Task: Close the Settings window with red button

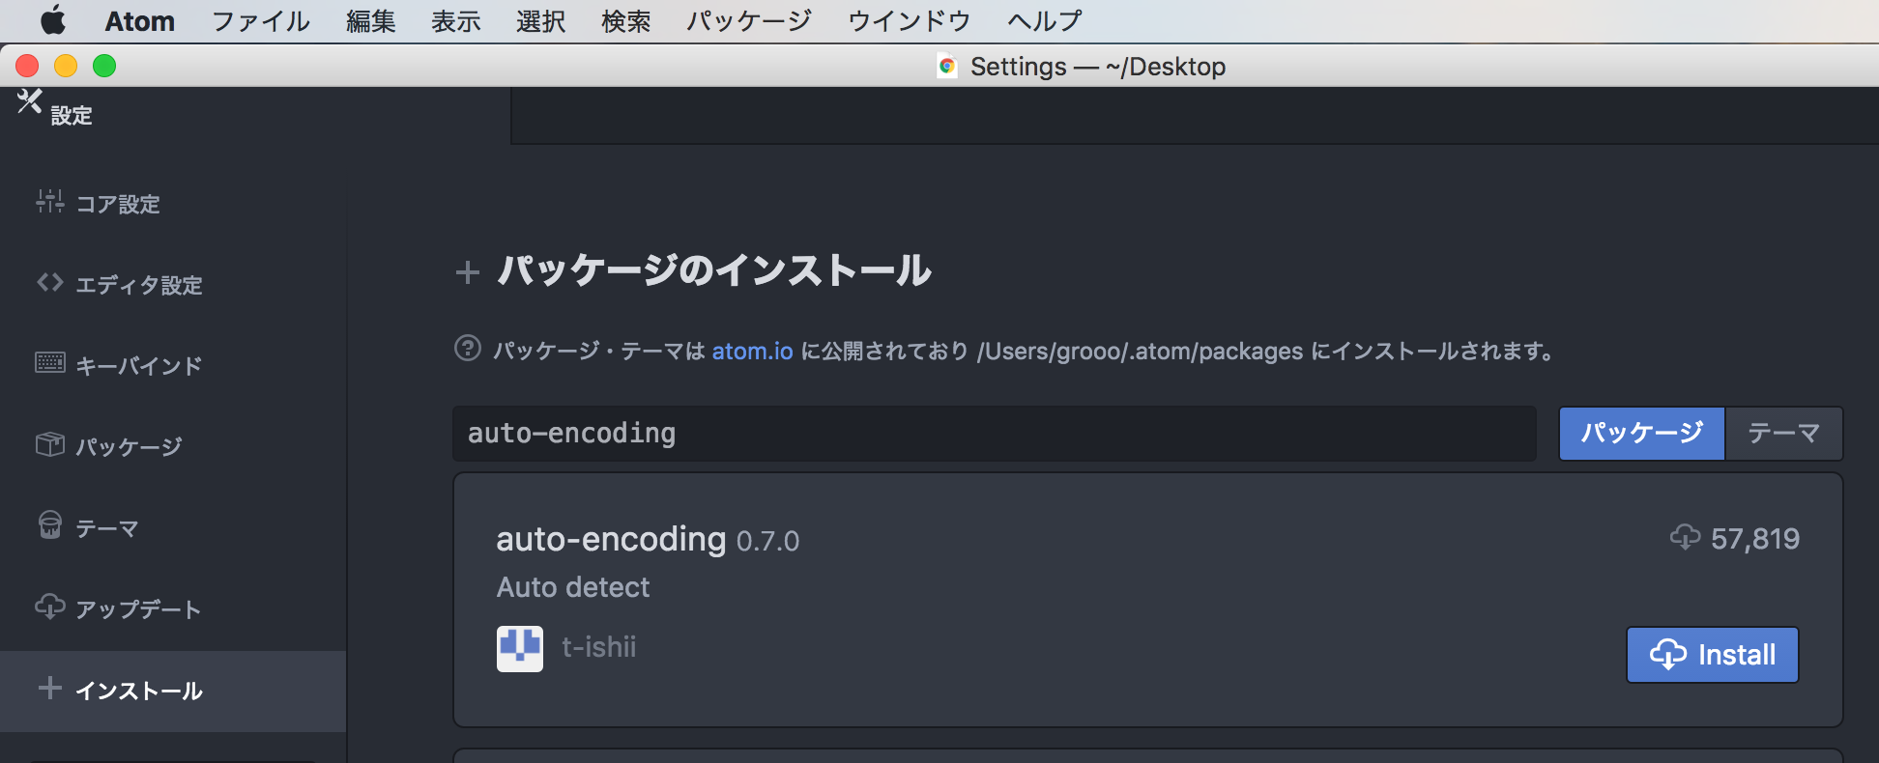Action: click(x=27, y=66)
